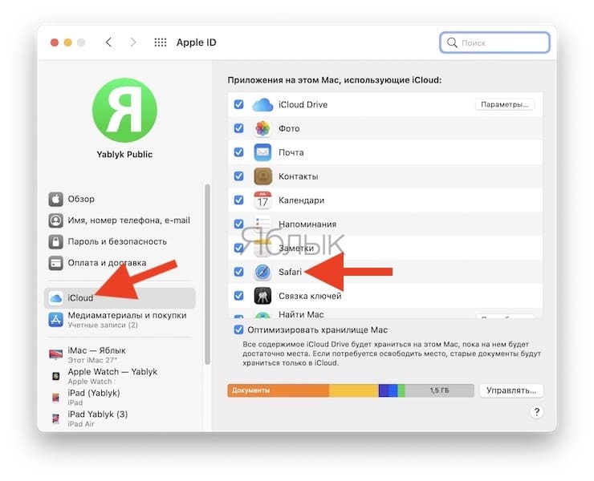Click the Safari compass icon
Viewport: 594px width, 481px height.
click(262, 272)
